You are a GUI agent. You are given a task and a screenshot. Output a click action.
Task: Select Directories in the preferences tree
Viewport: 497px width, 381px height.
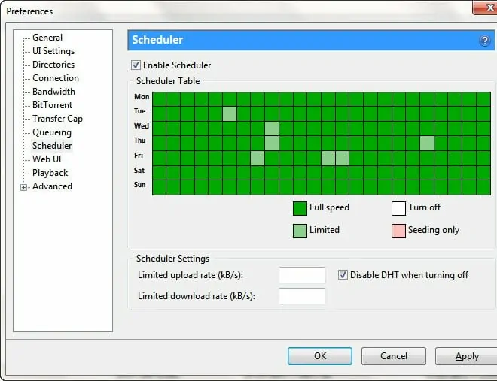[x=53, y=65]
